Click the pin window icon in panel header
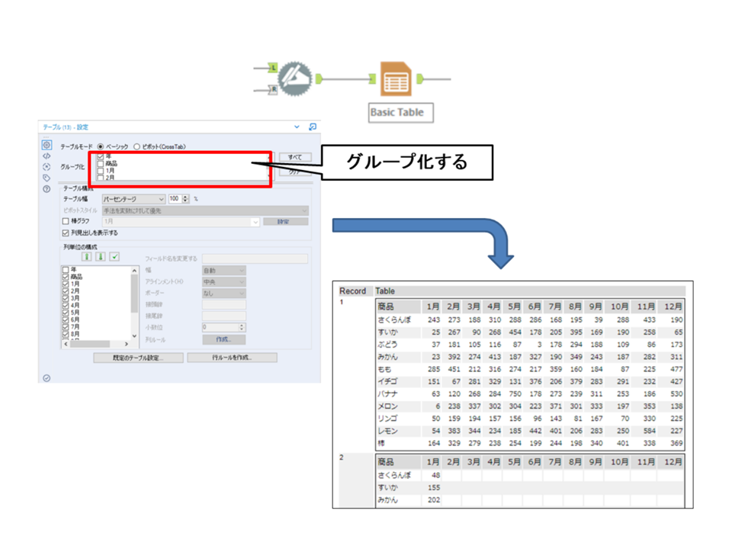This screenshot has height=549, width=732. [x=312, y=127]
